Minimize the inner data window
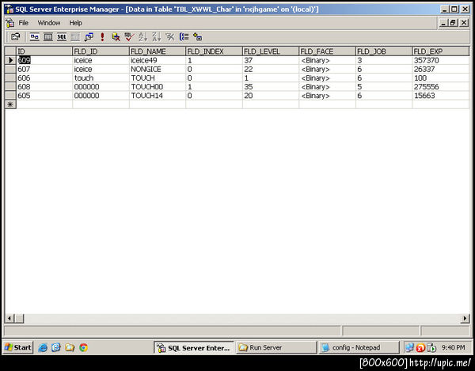This screenshot has width=475, height=371. click(x=444, y=22)
